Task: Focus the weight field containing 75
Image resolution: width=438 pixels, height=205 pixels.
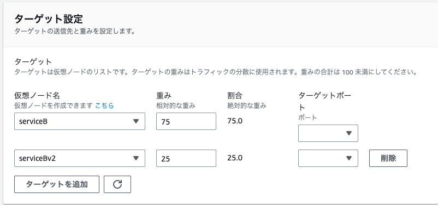Action: coord(186,121)
